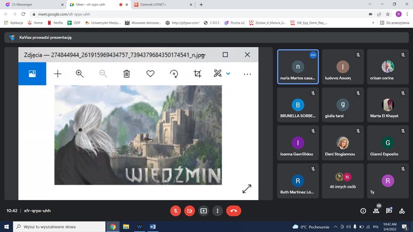The height and width of the screenshot is (232, 413).
Task: Favorite the photo with heart icon
Action: (150, 74)
